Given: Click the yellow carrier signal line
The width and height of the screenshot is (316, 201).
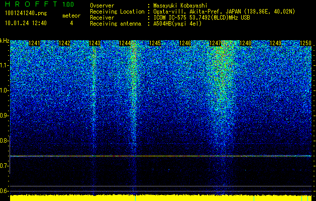Looking at the screenshot, I should (161, 156).
